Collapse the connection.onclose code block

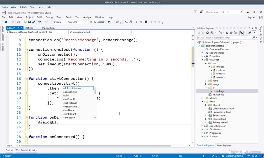click(27, 50)
